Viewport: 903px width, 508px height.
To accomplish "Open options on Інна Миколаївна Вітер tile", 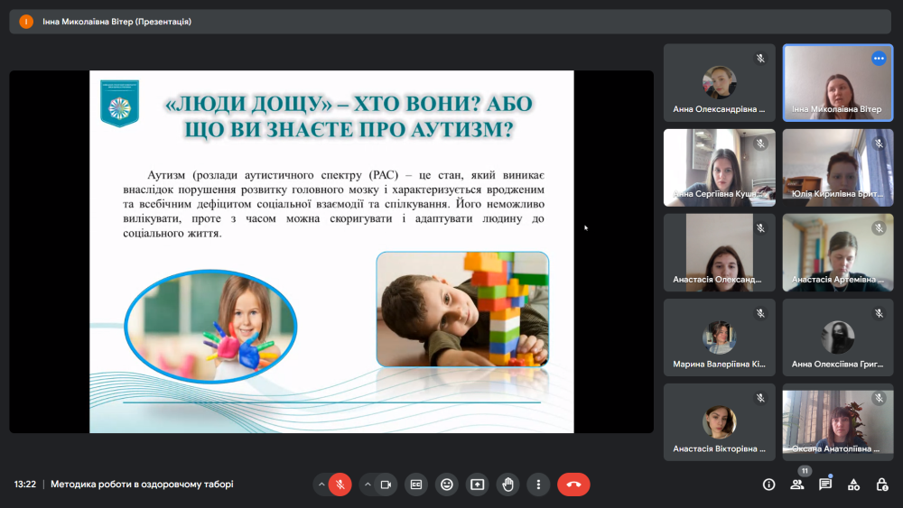I will coord(879,59).
